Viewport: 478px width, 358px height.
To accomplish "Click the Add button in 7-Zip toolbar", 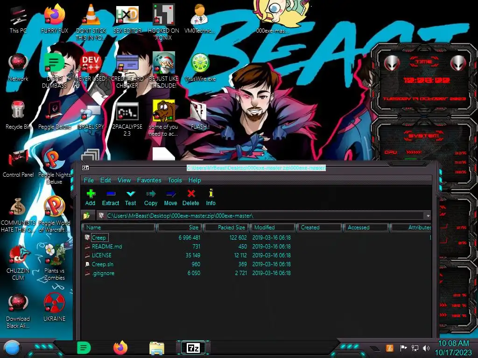I will [x=90, y=197].
